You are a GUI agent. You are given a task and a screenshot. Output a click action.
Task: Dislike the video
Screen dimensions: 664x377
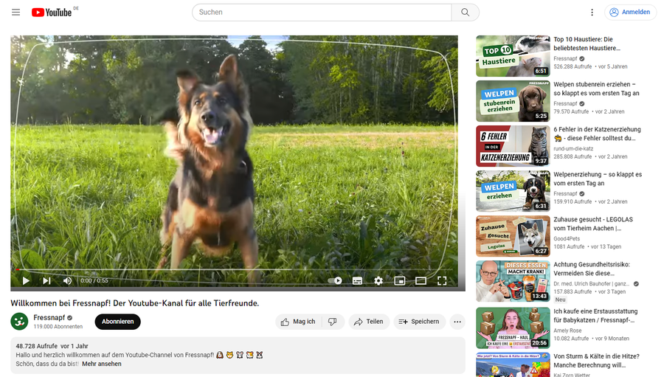tap(333, 322)
